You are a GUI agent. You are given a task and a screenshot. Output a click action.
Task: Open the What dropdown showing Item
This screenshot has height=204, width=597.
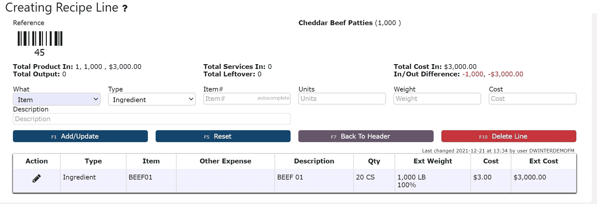57,99
